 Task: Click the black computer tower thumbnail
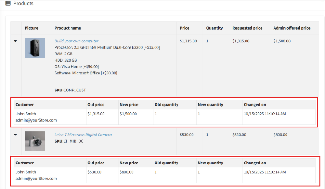tap(35, 48)
